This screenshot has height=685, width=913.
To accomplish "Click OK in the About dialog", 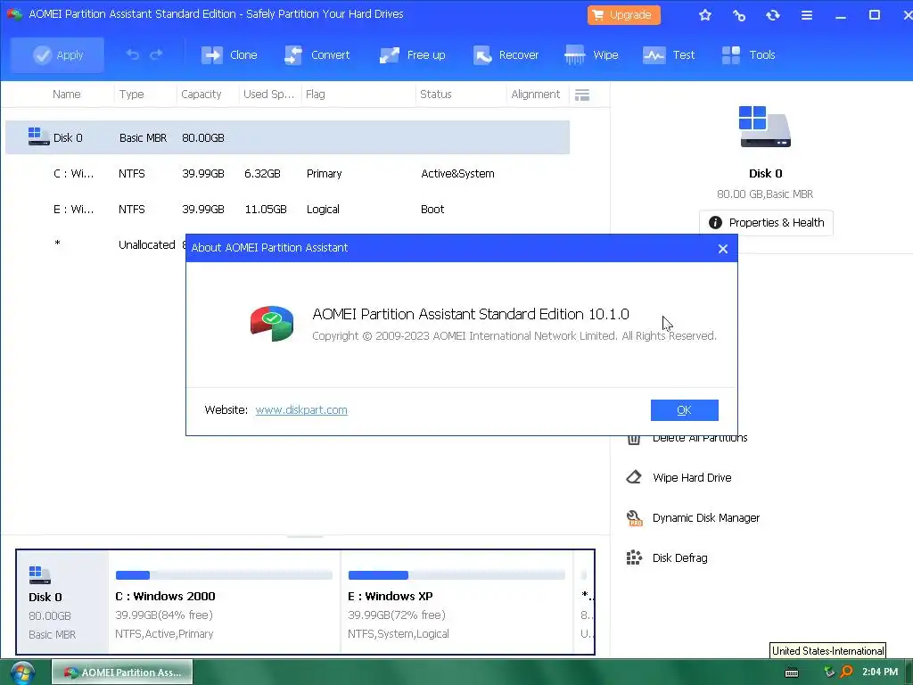I will [684, 410].
